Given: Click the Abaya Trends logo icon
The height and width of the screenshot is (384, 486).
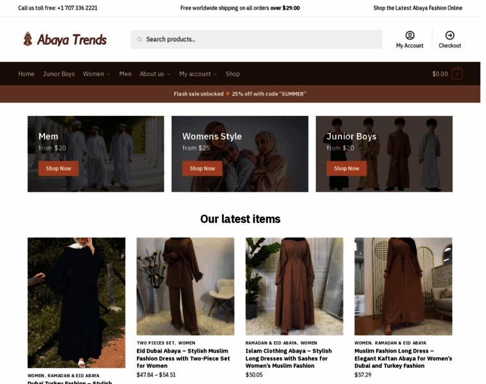Looking at the screenshot, I should [x=28, y=39].
